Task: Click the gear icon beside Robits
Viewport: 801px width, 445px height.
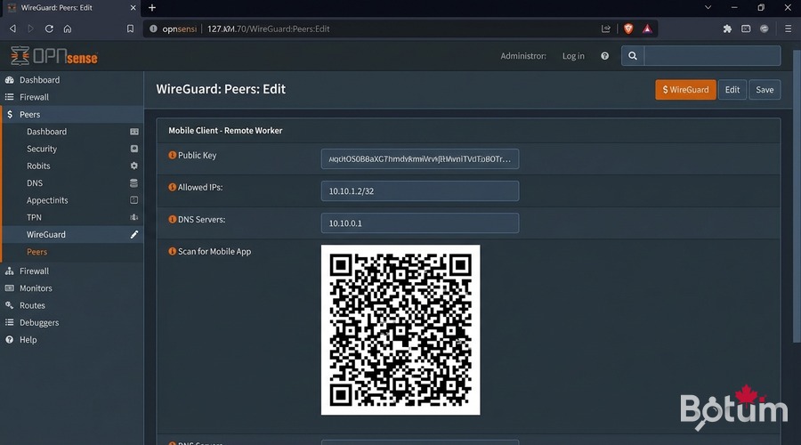Action: click(x=133, y=166)
